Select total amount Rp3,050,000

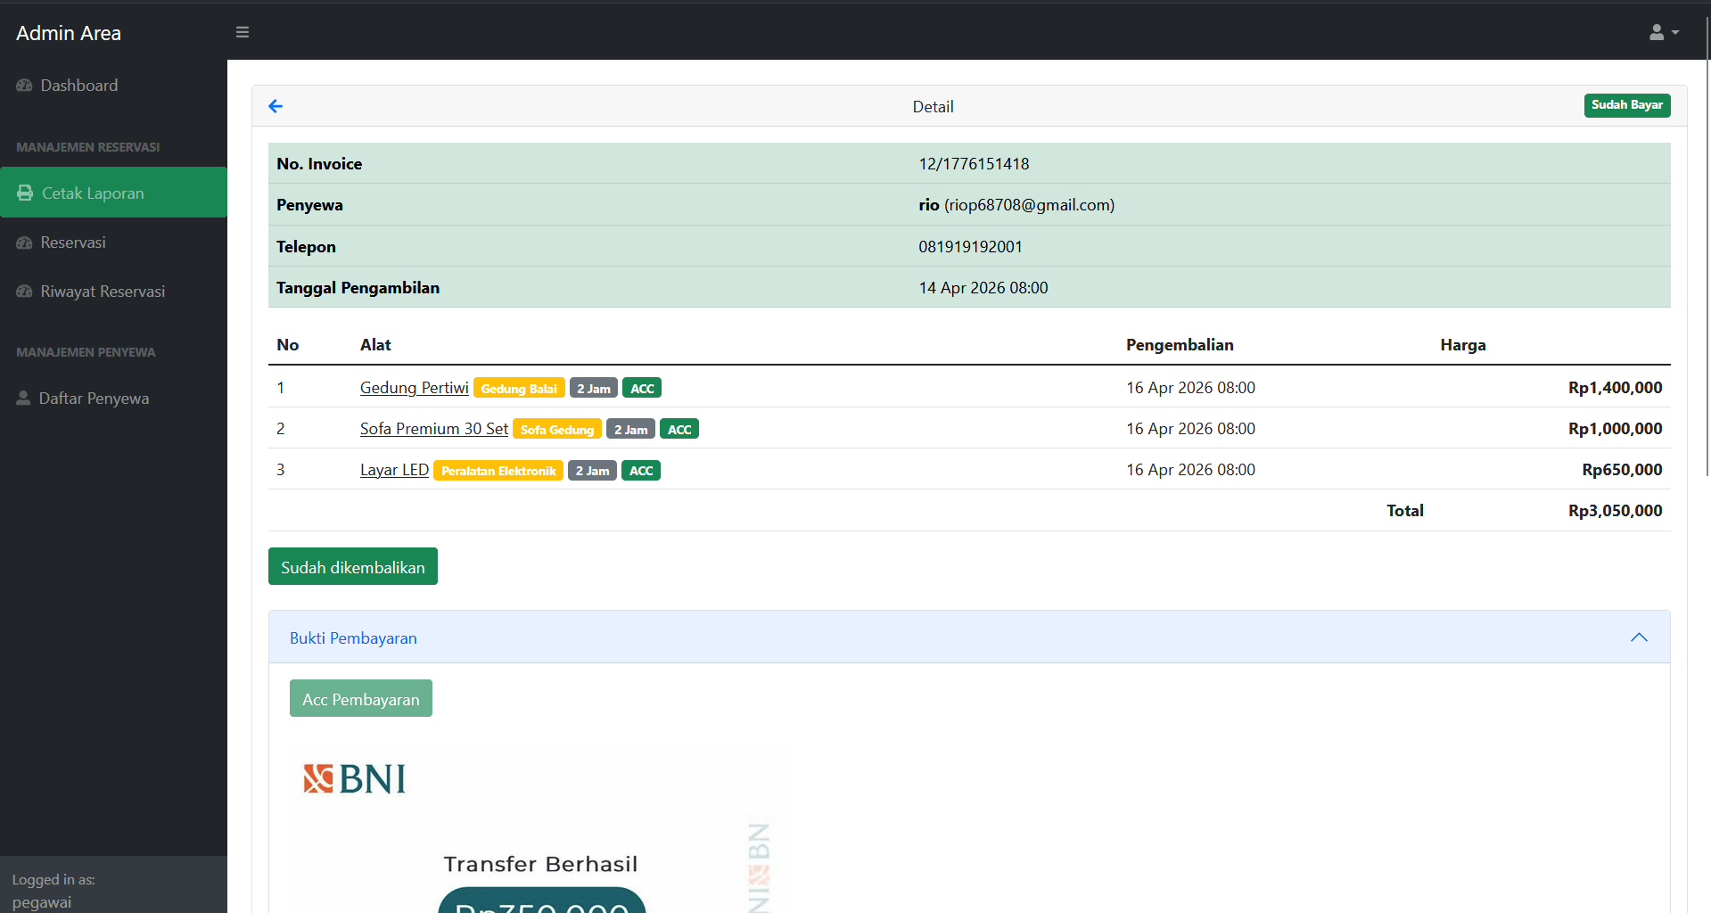click(x=1615, y=511)
